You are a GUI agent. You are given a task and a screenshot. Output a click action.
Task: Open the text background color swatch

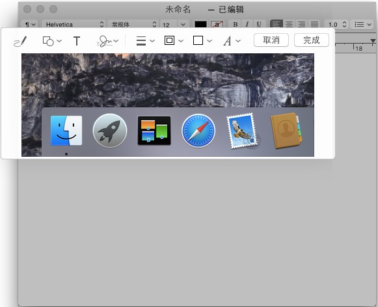pyautogui.click(x=217, y=24)
